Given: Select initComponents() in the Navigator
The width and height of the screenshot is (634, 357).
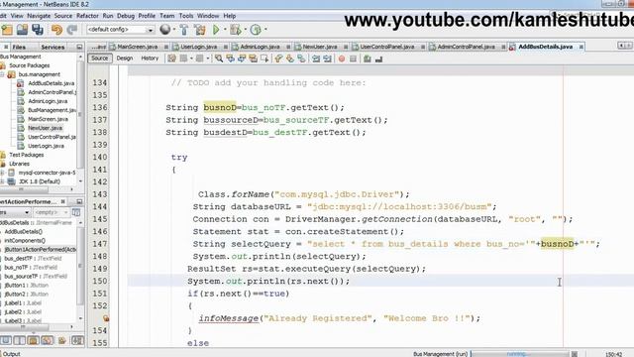Looking at the screenshot, I should [x=25, y=240].
